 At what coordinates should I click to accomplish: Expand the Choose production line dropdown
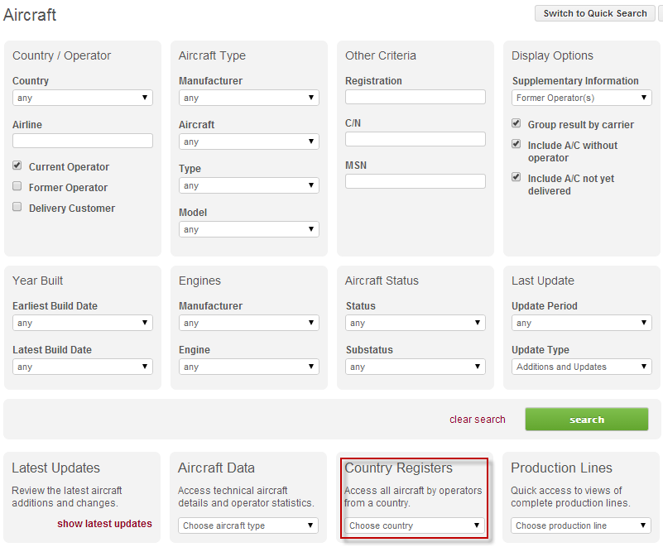(x=581, y=525)
